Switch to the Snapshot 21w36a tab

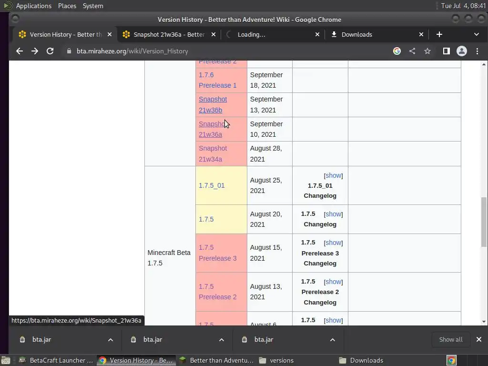click(x=169, y=34)
